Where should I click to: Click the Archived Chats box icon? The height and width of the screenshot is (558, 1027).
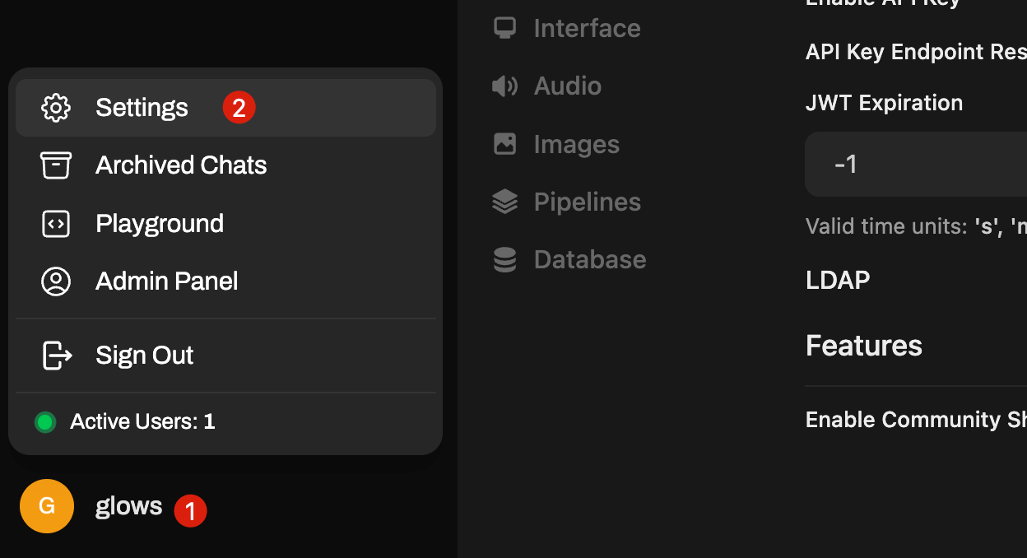(x=56, y=165)
